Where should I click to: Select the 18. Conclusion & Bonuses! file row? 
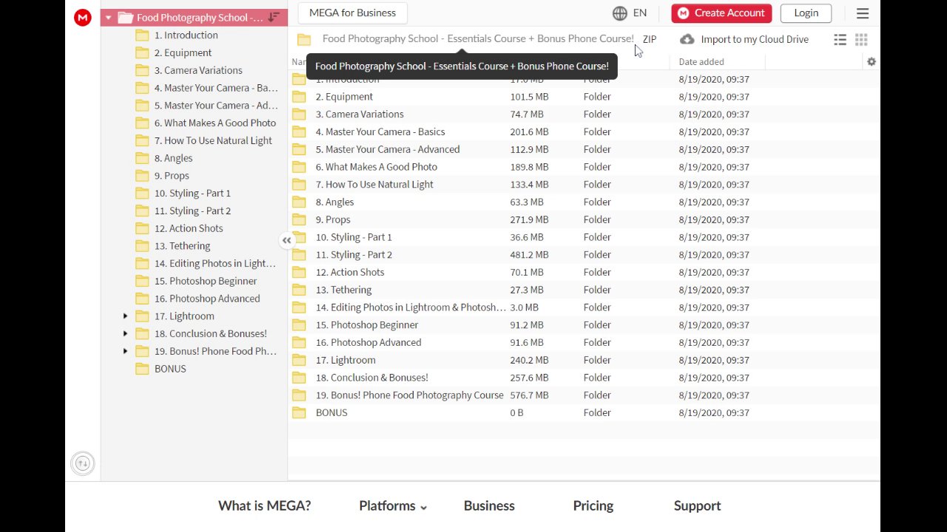(584, 378)
